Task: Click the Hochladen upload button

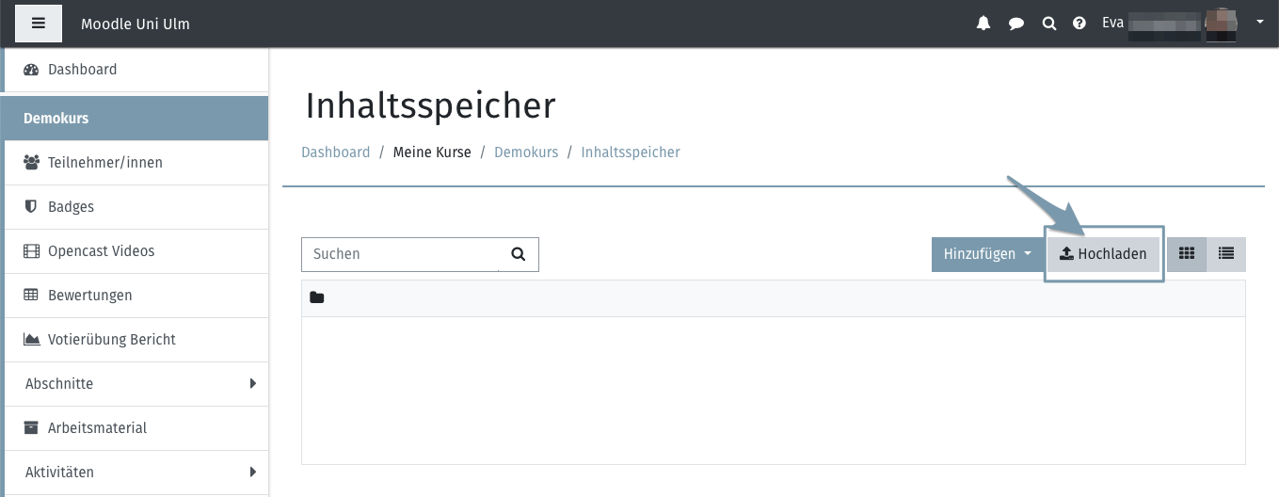Action: pos(1103,254)
